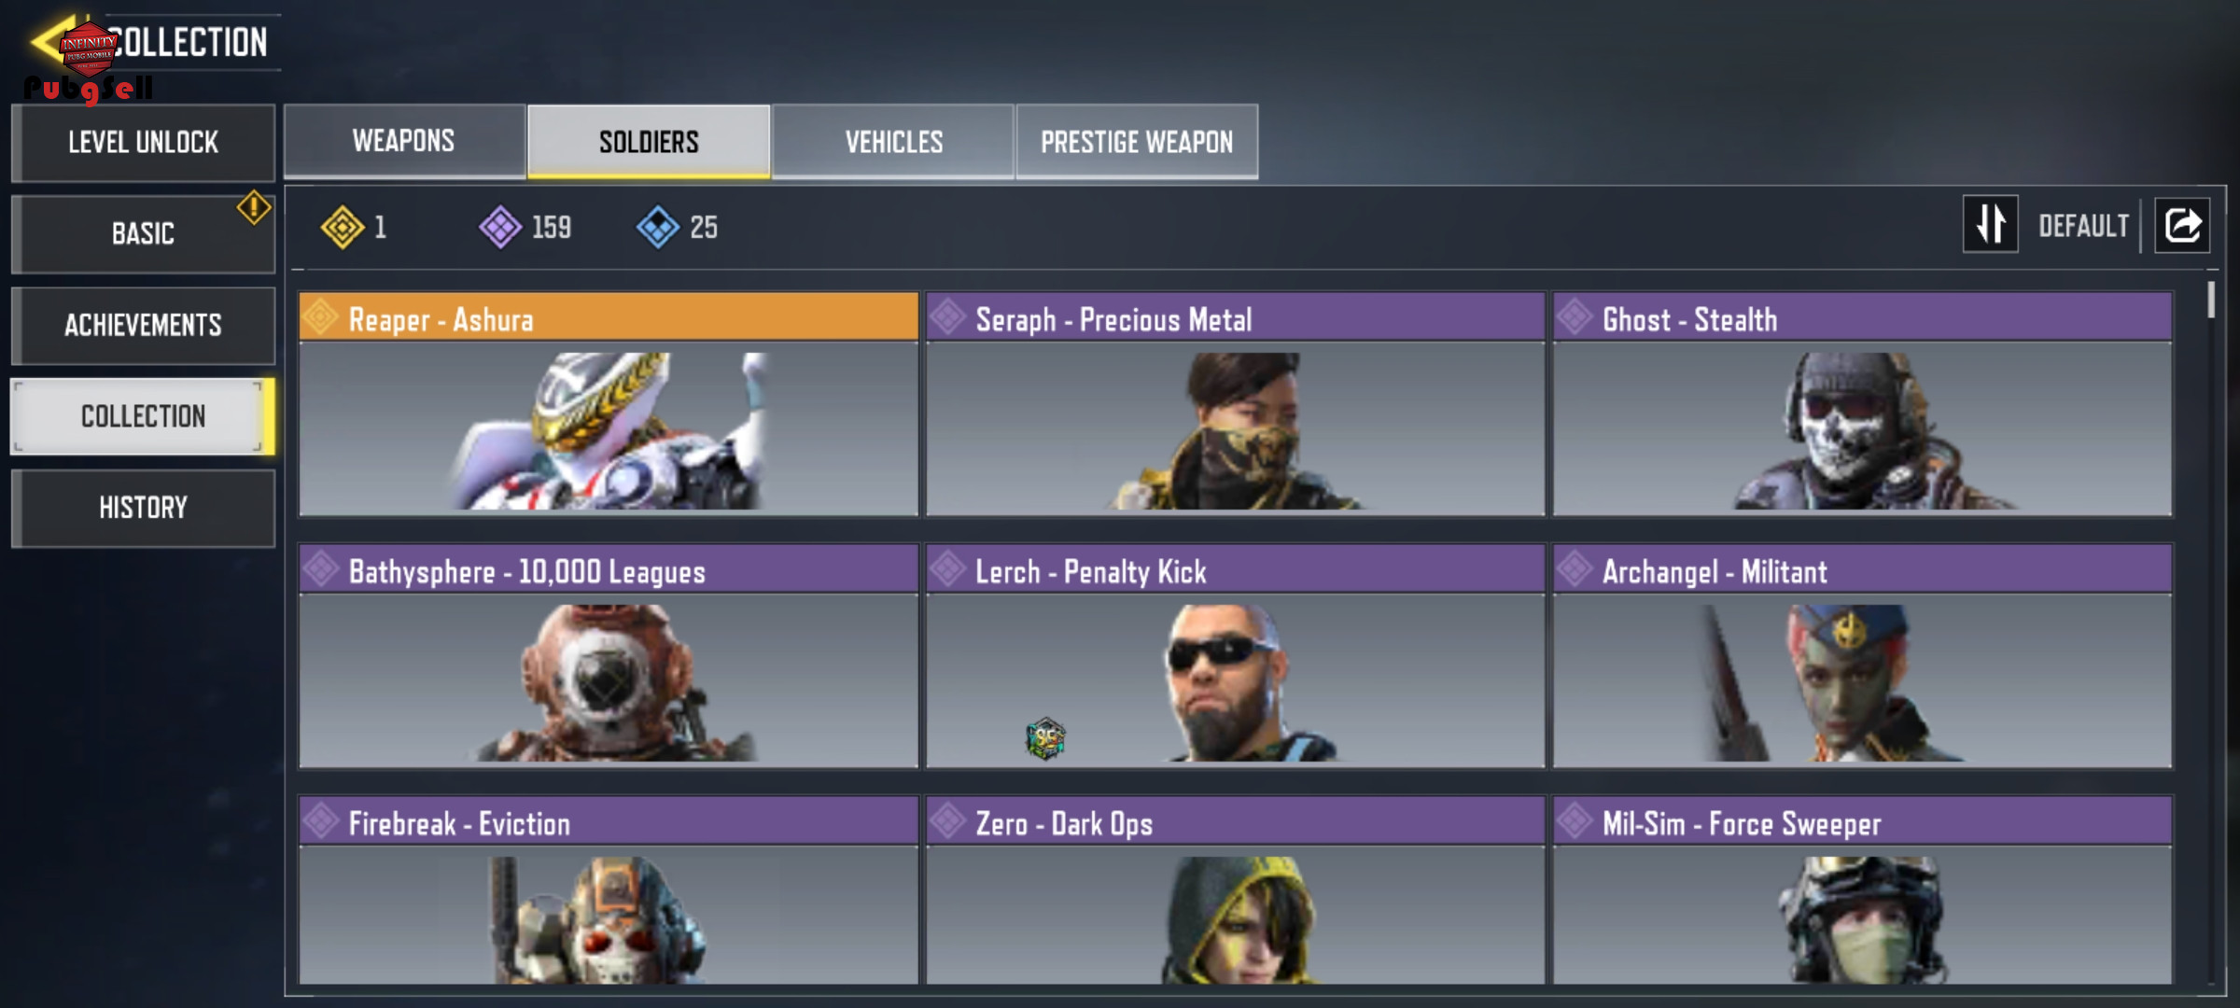Switch to the Weapons tab
Screen dimensions: 2240x1008
coord(404,141)
